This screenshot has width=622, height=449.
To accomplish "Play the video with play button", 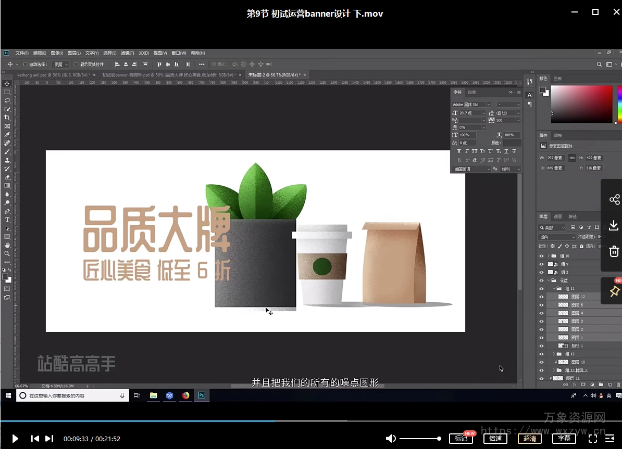I will 15,439.
